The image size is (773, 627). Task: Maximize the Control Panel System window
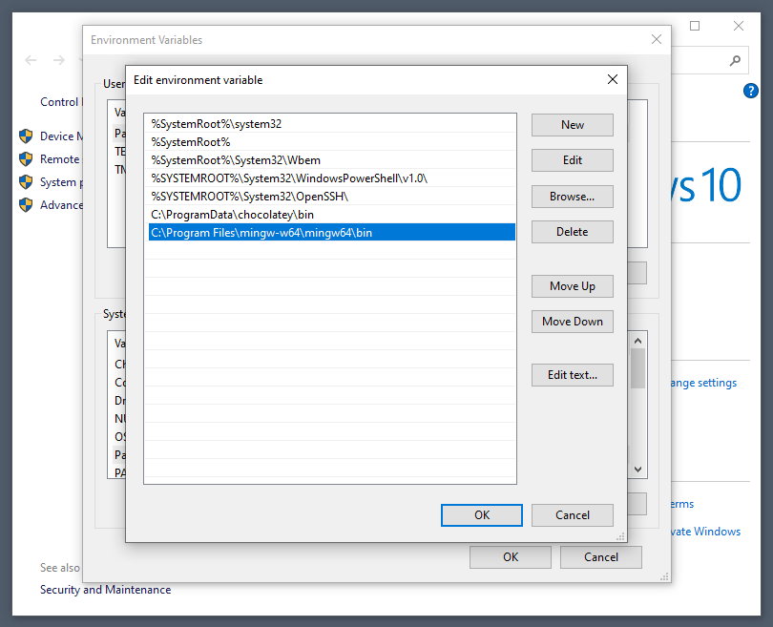click(695, 26)
